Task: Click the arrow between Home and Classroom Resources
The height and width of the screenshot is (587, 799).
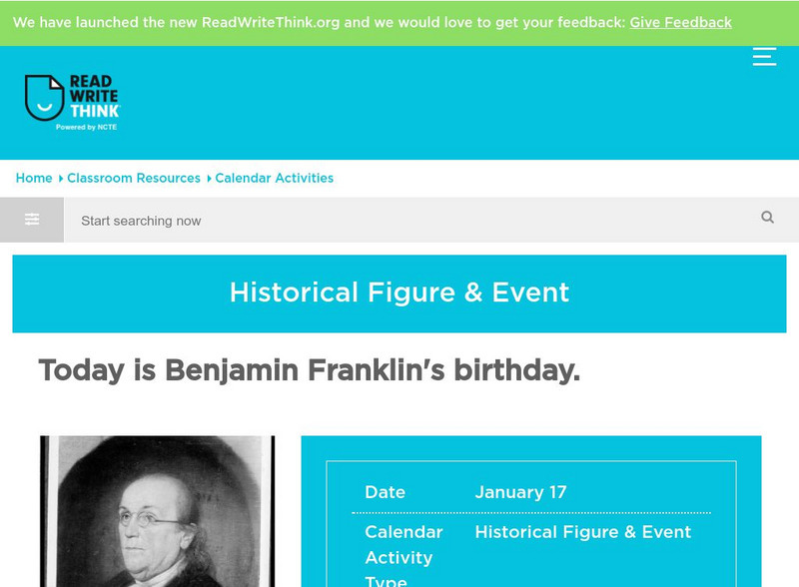Action: pos(60,179)
